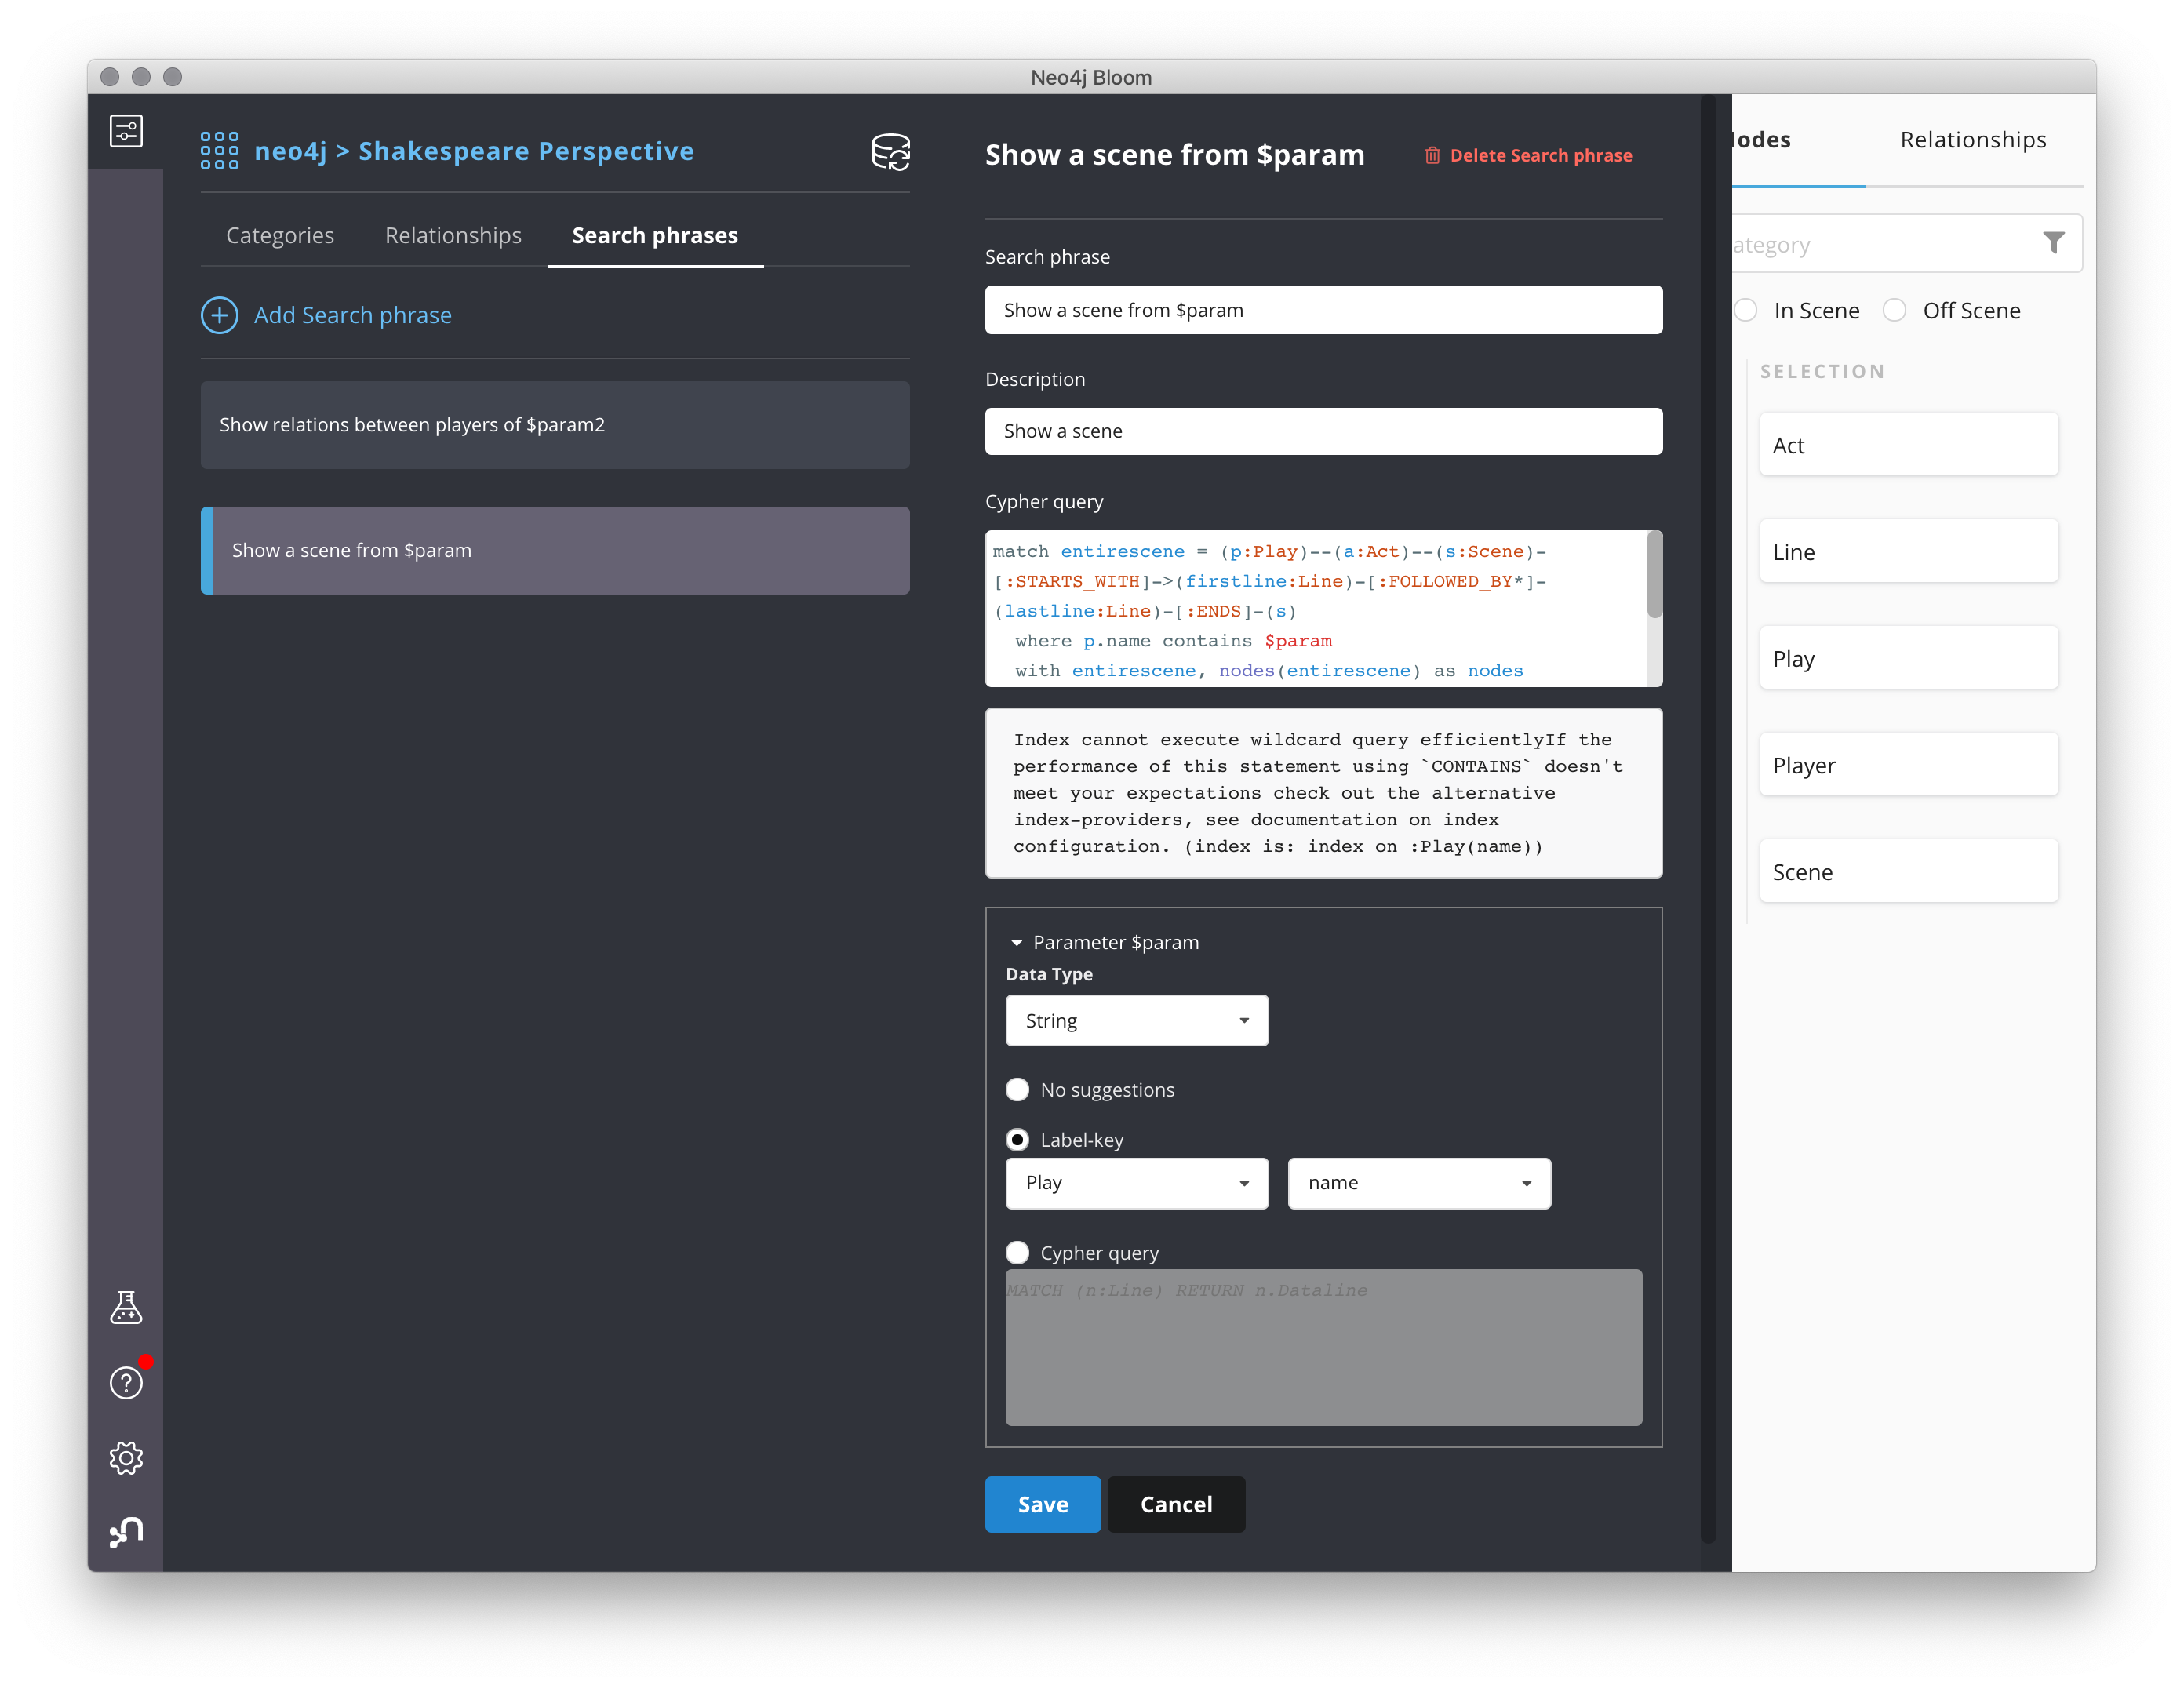
Task: Click the Description input field
Action: tap(1323, 431)
